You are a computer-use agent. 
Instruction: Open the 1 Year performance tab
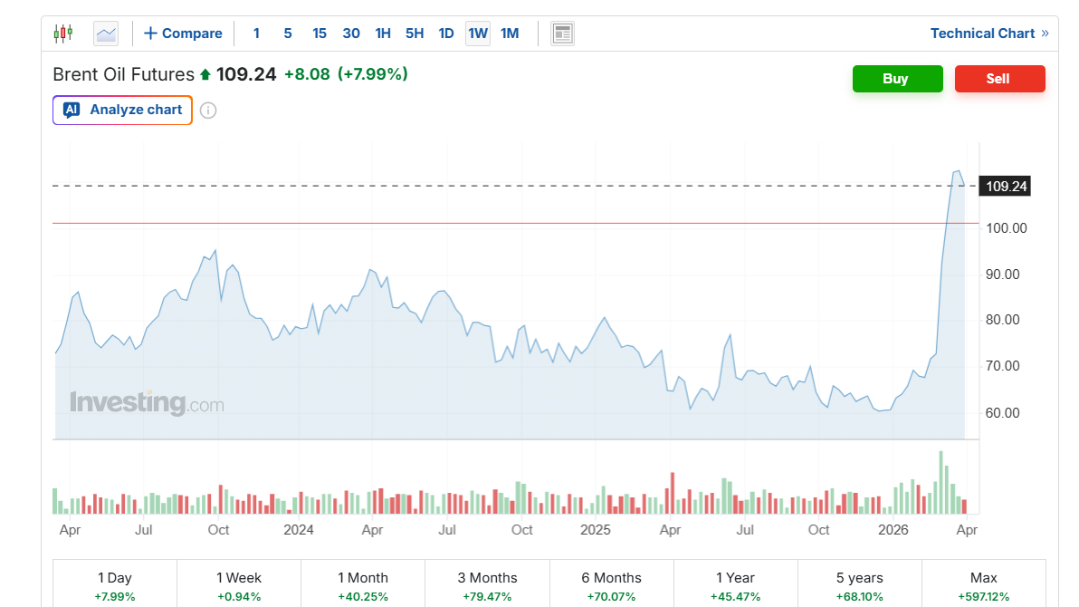click(x=735, y=585)
